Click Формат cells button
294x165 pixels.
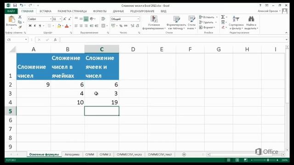click(x=207, y=27)
